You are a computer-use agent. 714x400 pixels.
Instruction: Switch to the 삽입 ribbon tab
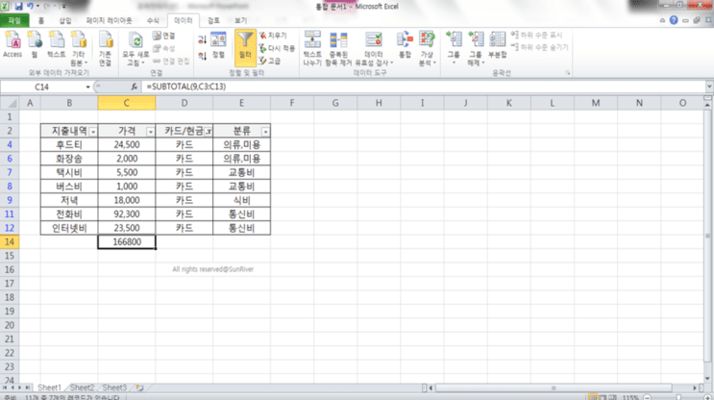pos(65,20)
